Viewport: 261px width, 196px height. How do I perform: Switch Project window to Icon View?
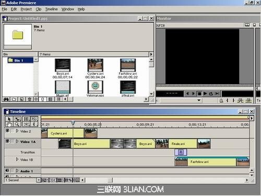point(43,99)
